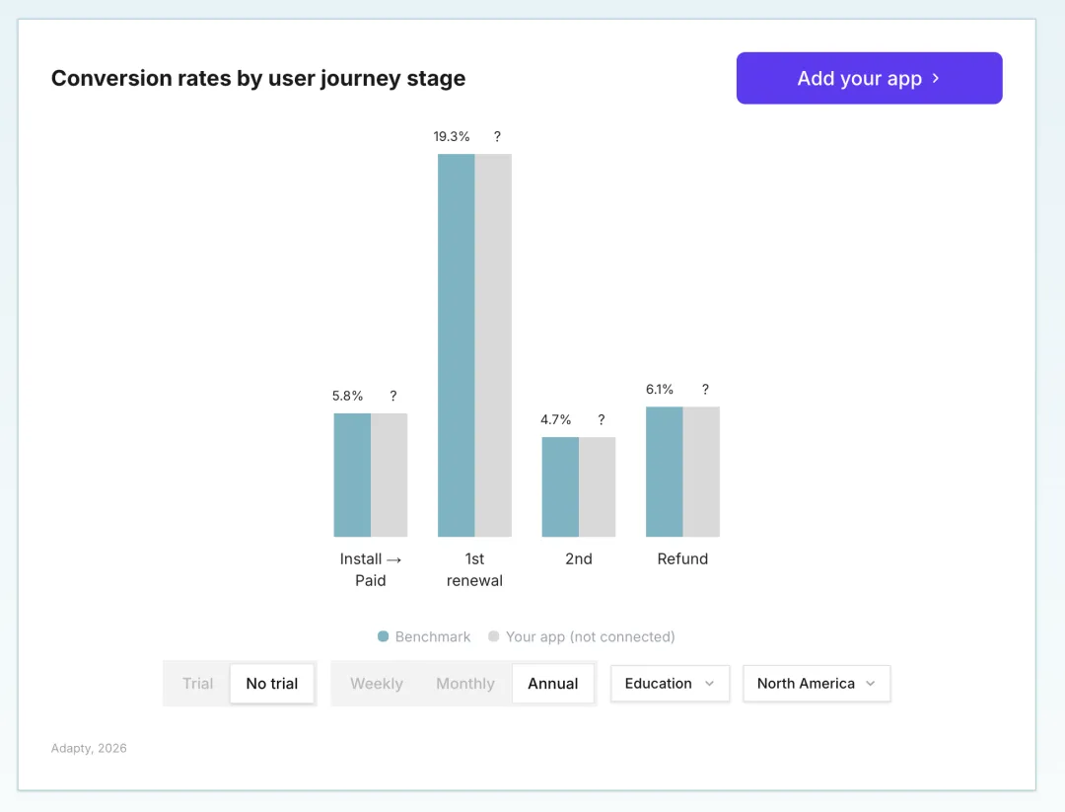Image resolution: width=1065 pixels, height=812 pixels.
Task: Select the Trial toggle option
Action: point(197,684)
